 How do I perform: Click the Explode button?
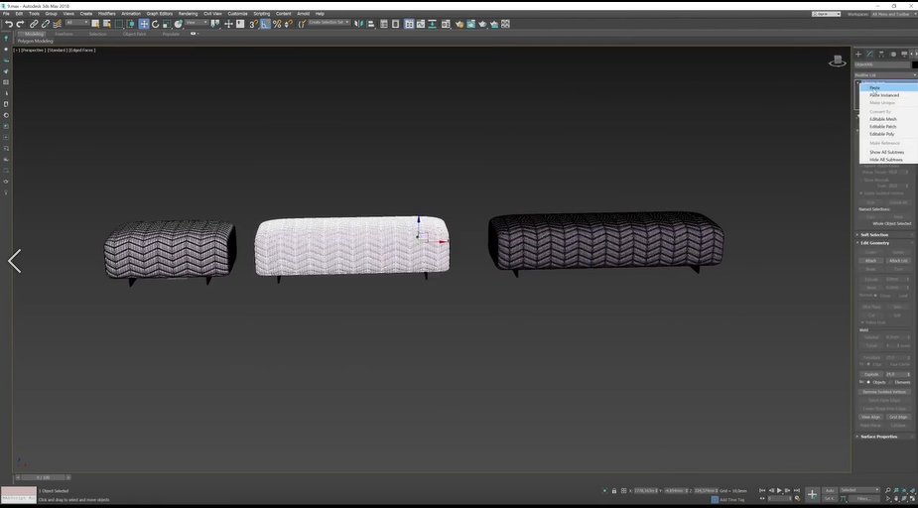tap(871, 375)
